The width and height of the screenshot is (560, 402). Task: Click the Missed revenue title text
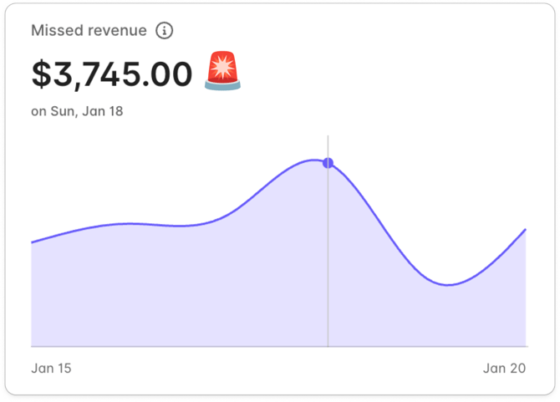(89, 31)
